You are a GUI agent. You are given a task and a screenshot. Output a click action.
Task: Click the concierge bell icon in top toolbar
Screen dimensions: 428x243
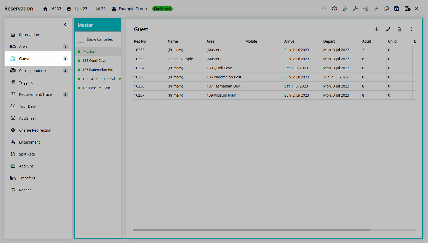pos(324,9)
